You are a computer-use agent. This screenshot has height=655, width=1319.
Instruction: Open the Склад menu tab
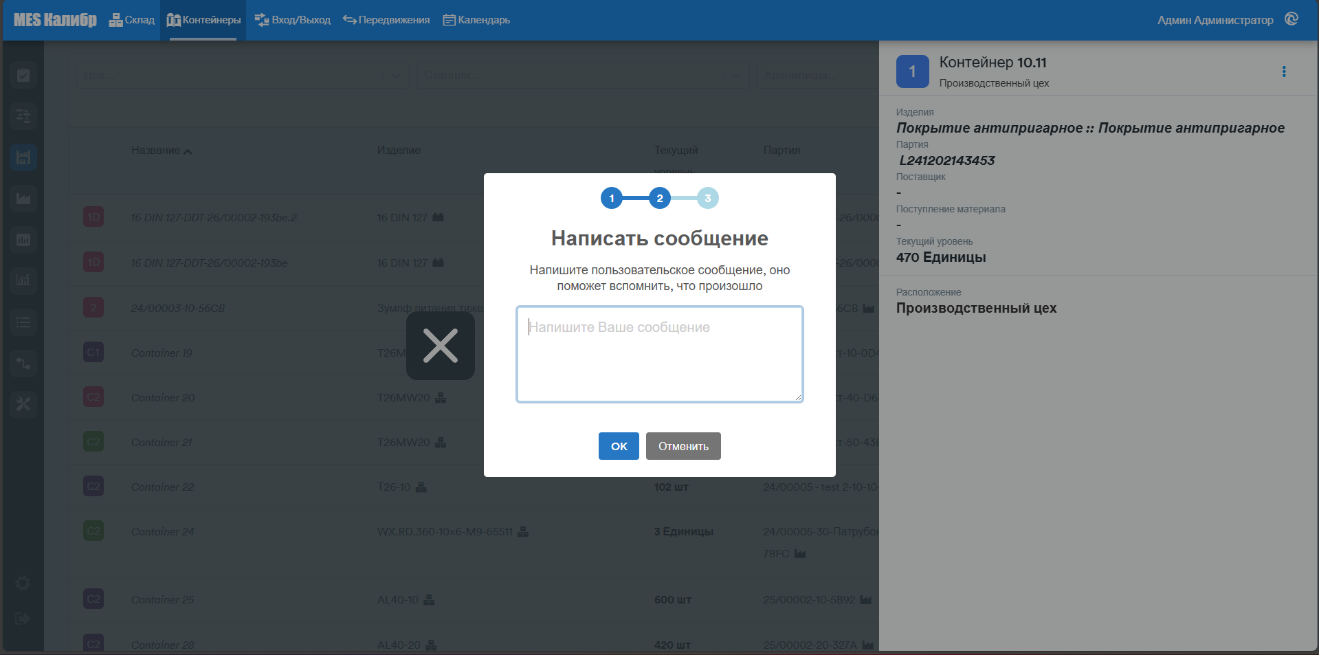point(132,20)
